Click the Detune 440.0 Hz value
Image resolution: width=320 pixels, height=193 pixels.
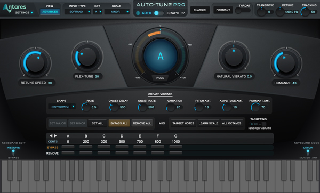pyautogui.click(x=291, y=12)
